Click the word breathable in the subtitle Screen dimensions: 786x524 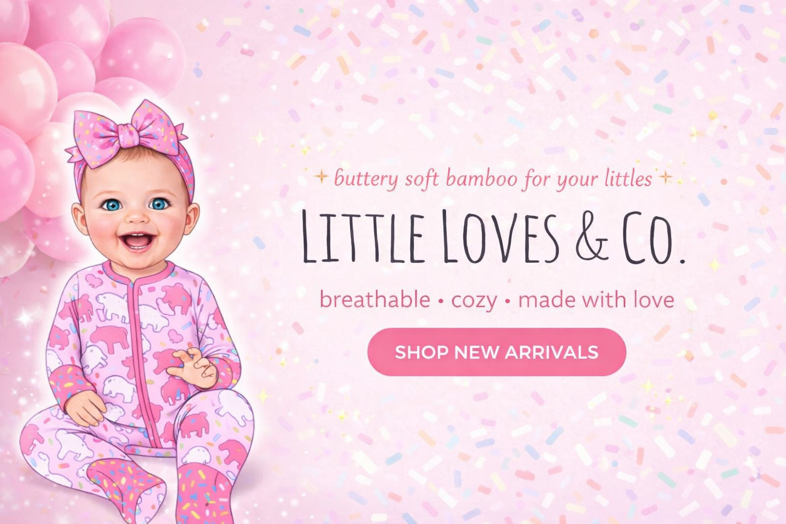coord(375,299)
